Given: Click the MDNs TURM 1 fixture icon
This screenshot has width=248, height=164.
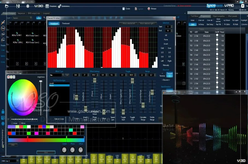Looking at the screenshot, I should tap(17, 33).
